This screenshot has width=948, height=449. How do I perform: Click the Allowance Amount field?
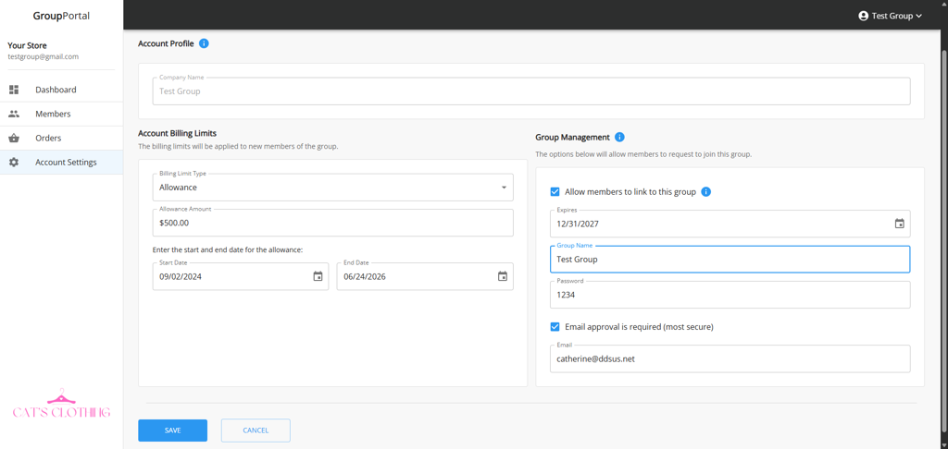332,223
